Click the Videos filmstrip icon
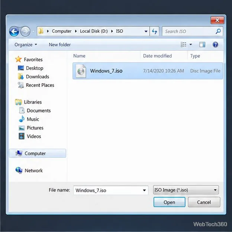232x232 pixels. 22,136
